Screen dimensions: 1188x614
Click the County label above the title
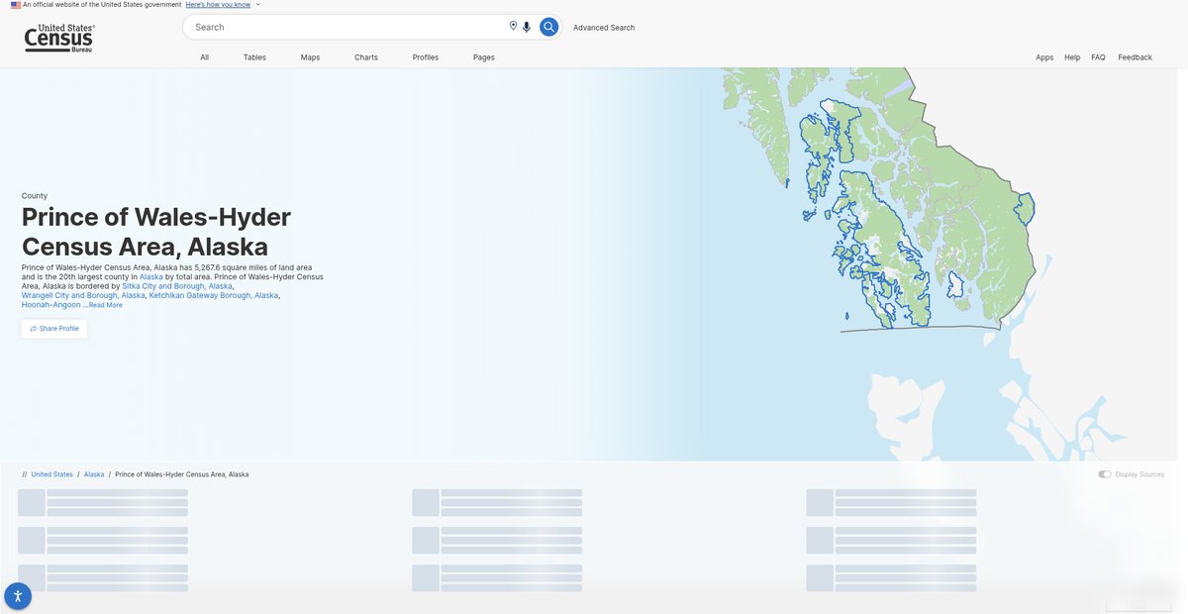pos(35,196)
